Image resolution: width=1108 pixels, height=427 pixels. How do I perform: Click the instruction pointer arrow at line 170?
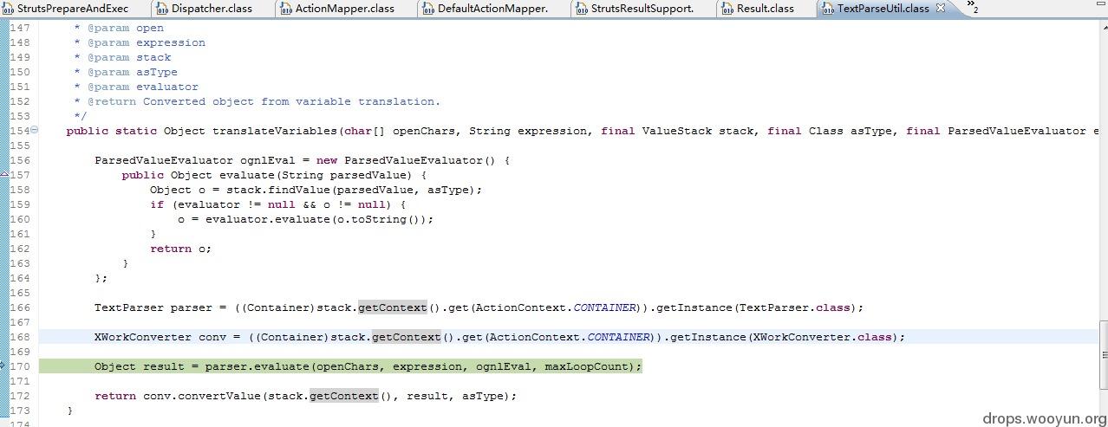pos(3,366)
